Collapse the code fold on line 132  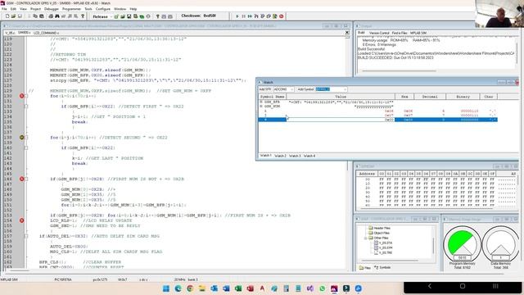(26, 107)
